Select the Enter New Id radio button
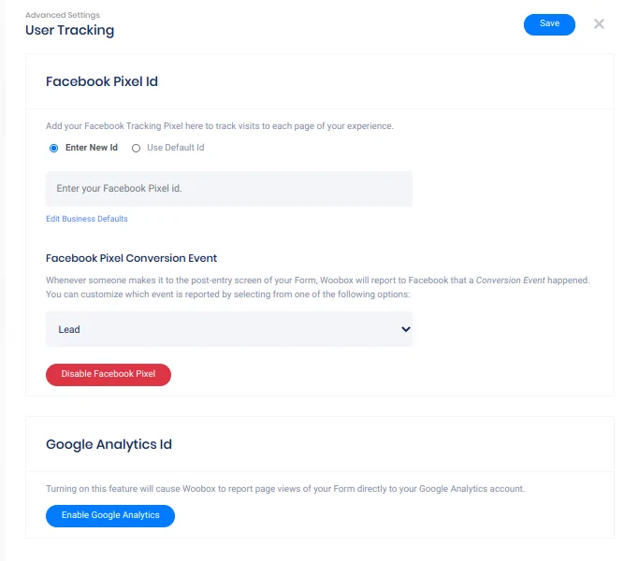 (53, 148)
